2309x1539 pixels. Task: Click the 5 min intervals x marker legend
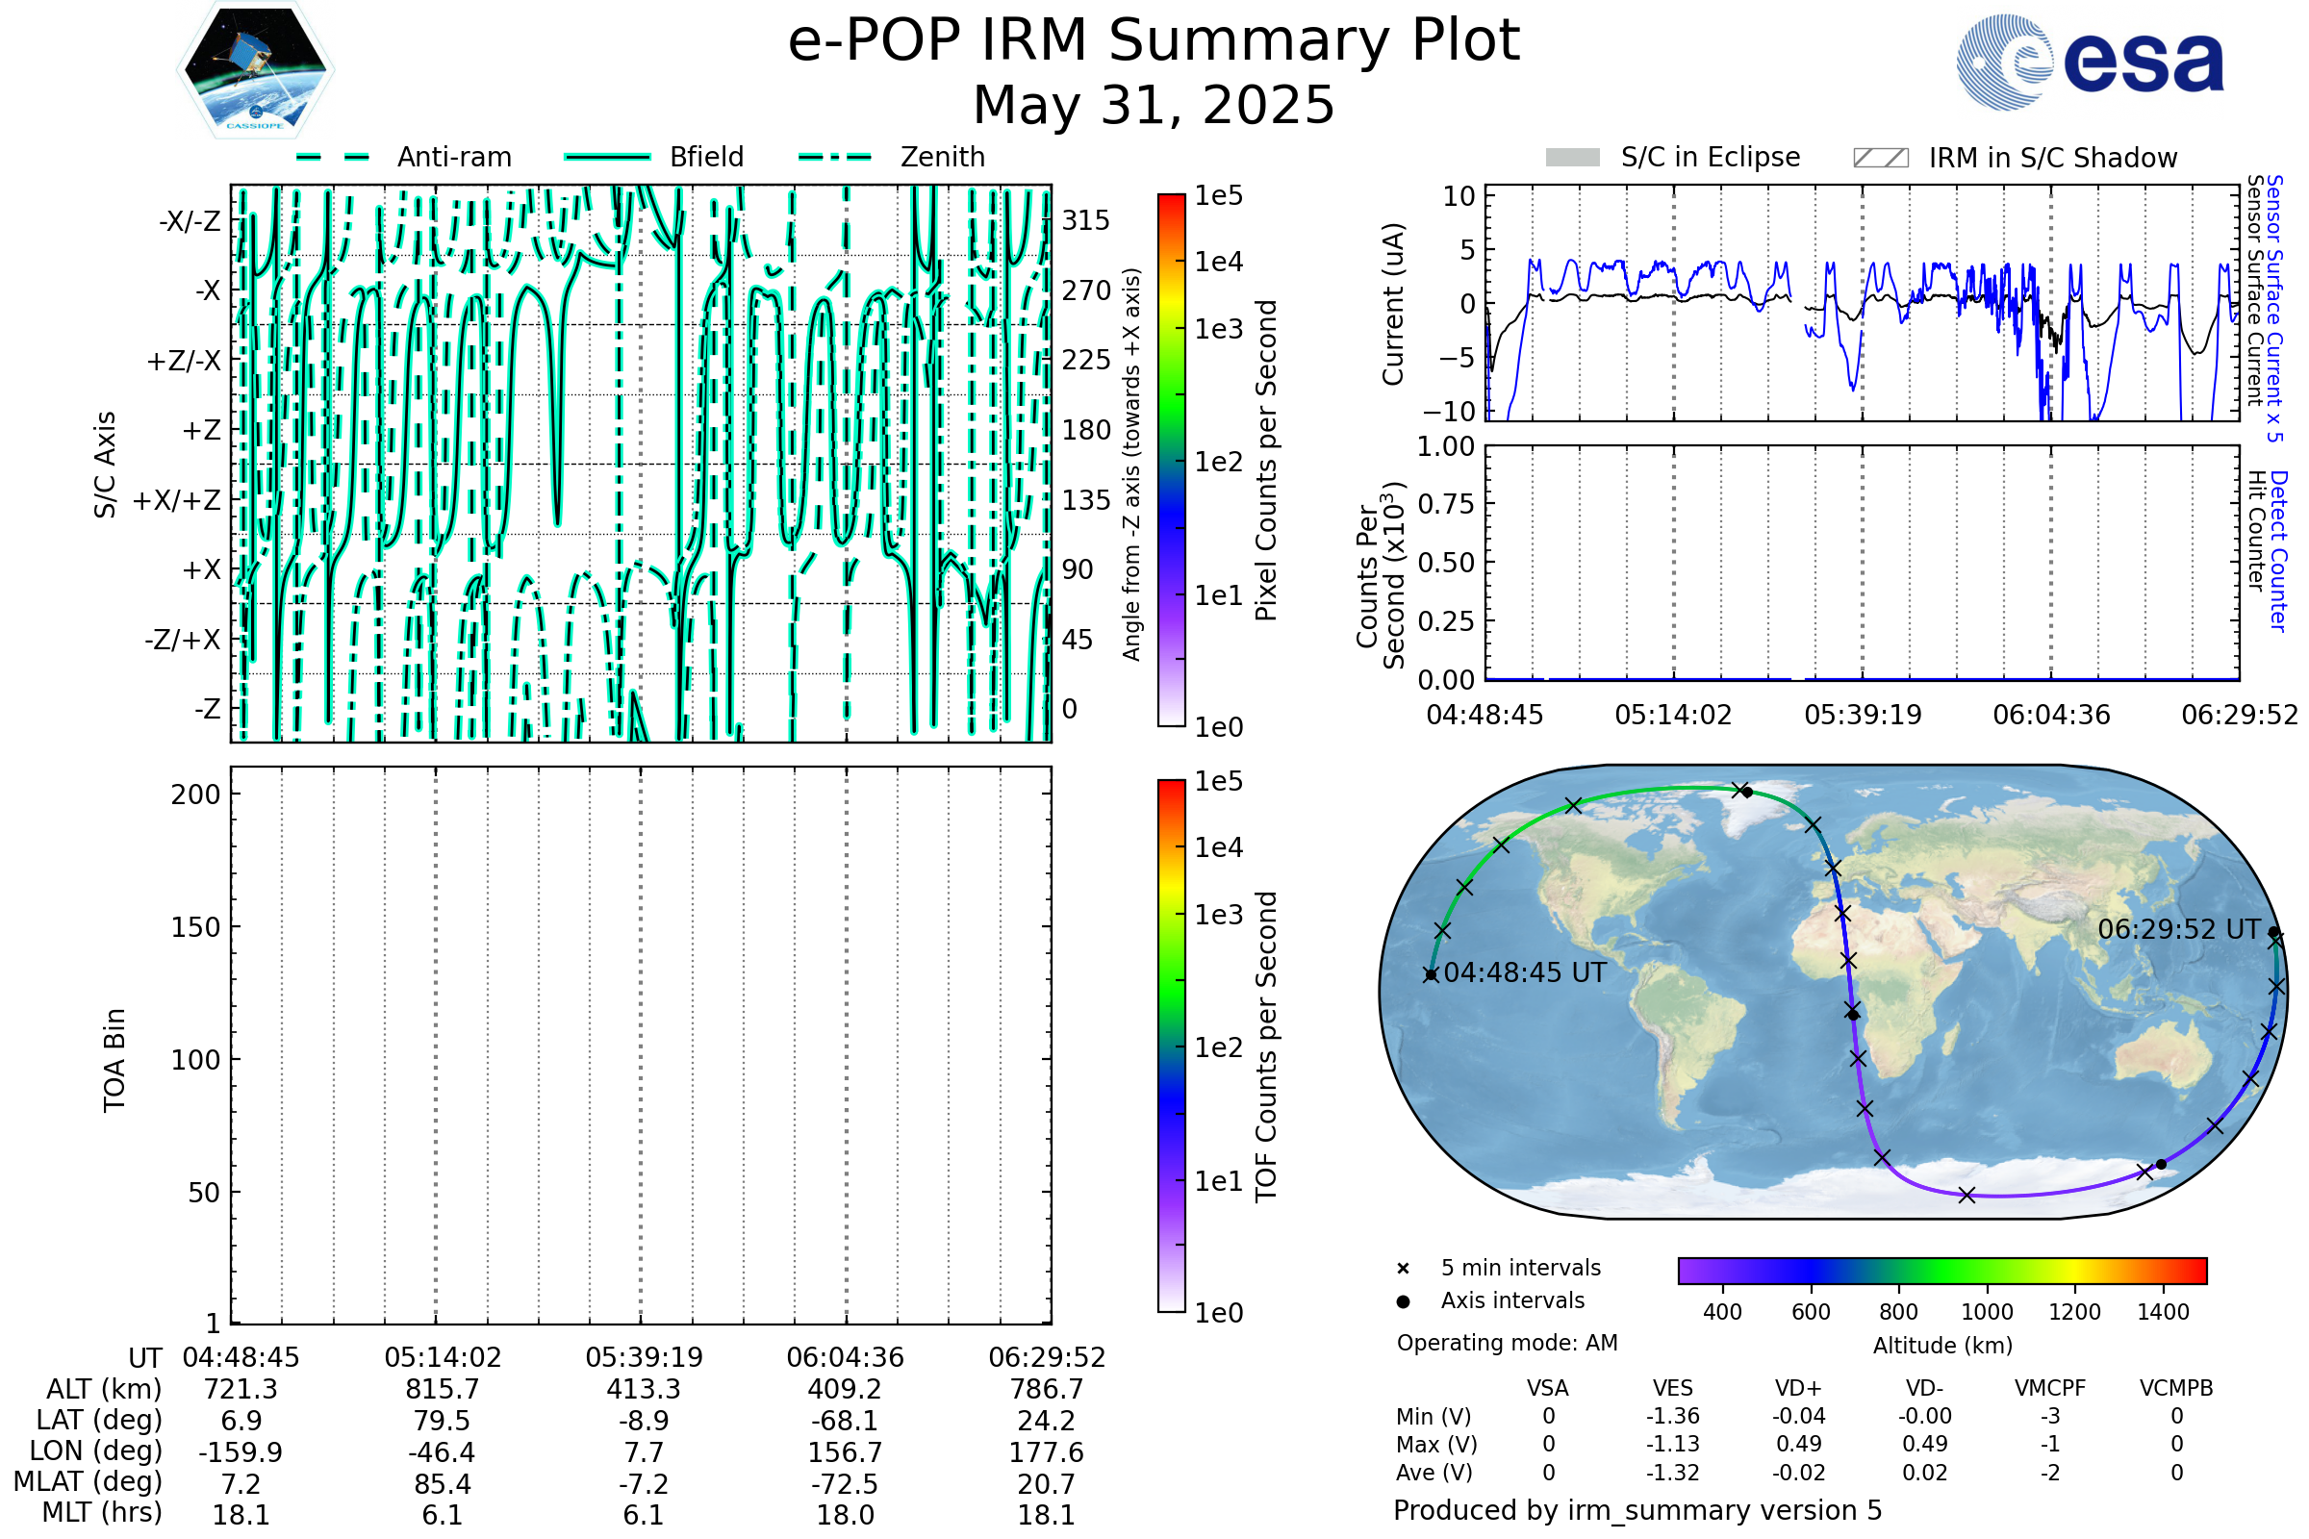[x=1403, y=1269]
